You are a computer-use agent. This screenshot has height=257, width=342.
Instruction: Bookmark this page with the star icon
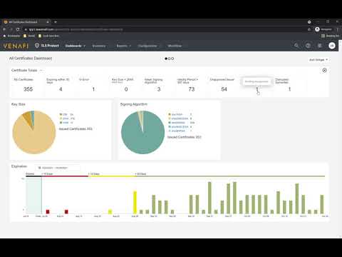pos(309,29)
